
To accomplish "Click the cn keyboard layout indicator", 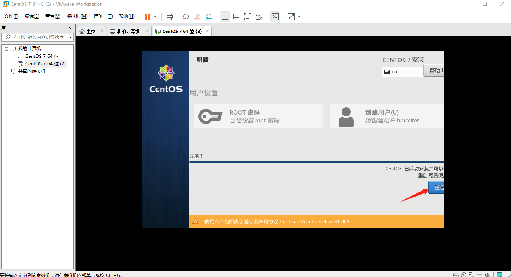I will point(403,71).
